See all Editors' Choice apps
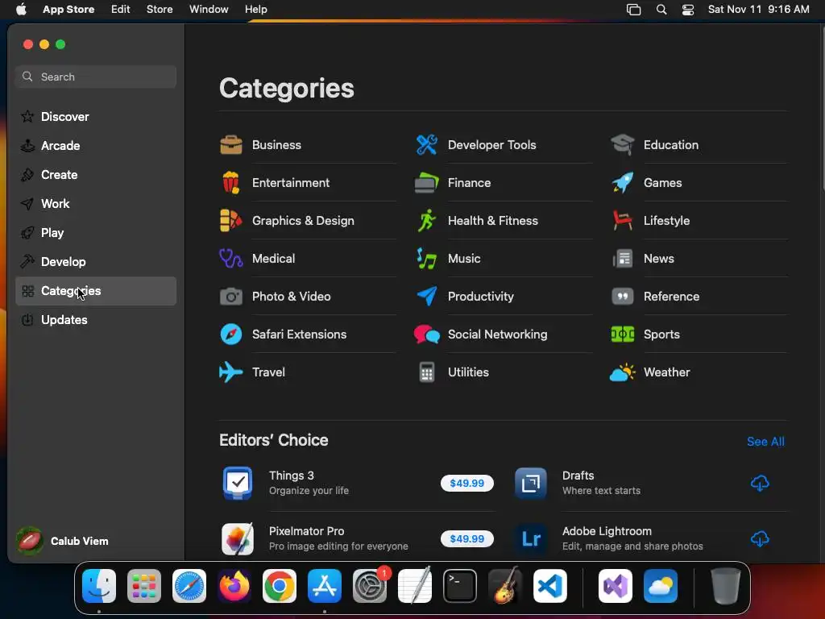The image size is (825, 619). tap(765, 442)
